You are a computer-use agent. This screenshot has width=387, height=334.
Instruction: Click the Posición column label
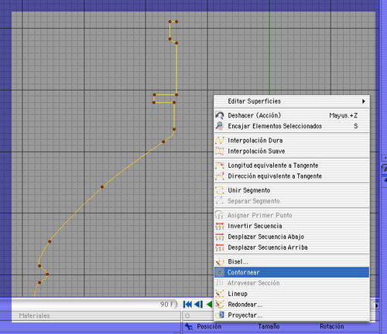pyautogui.click(x=209, y=326)
